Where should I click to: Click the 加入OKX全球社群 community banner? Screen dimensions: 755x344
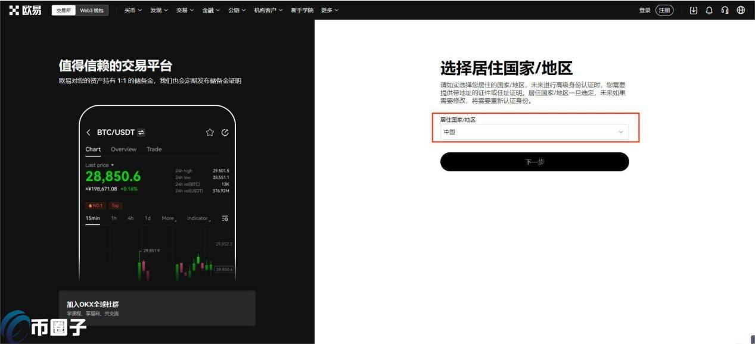click(x=157, y=308)
